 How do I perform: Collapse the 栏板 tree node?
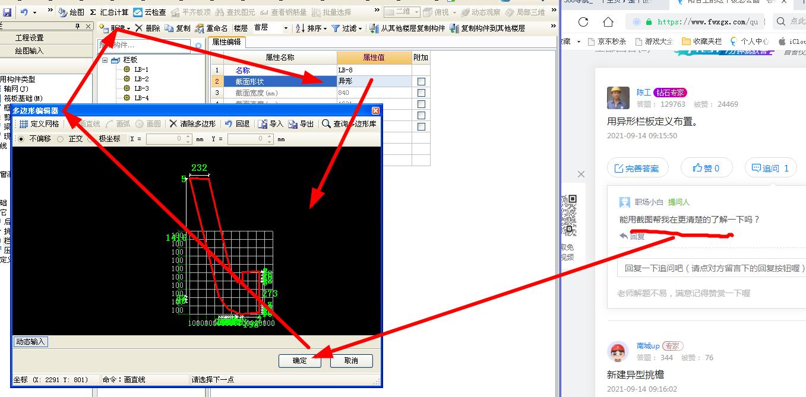pyautogui.click(x=105, y=60)
